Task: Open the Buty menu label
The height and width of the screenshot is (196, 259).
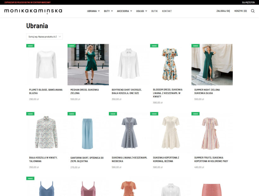Action: click(x=107, y=11)
